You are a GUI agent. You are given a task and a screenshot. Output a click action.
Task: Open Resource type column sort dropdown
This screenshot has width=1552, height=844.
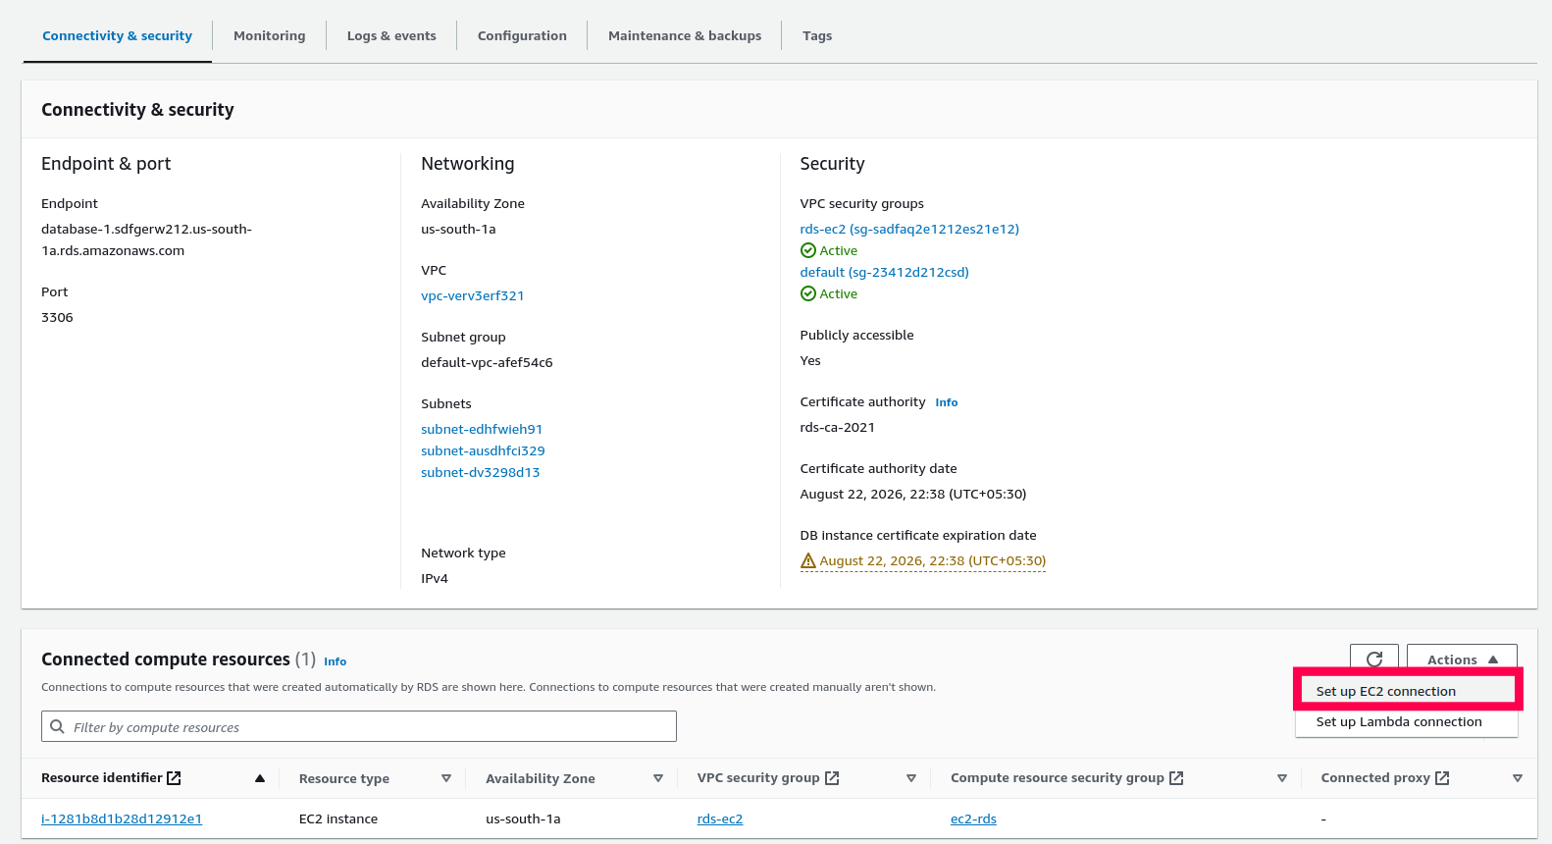(446, 778)
